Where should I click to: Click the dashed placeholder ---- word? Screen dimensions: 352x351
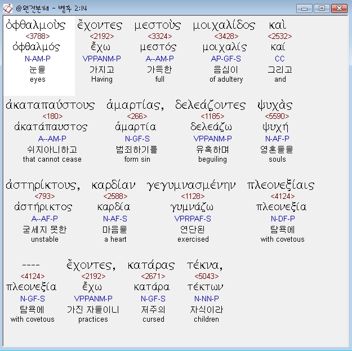(31, 265)
